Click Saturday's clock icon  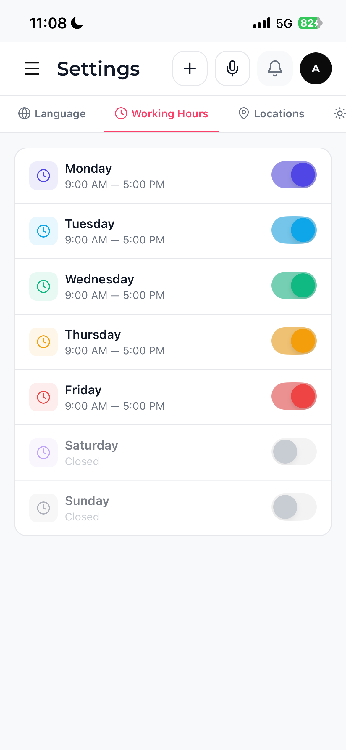click(43, 452)
